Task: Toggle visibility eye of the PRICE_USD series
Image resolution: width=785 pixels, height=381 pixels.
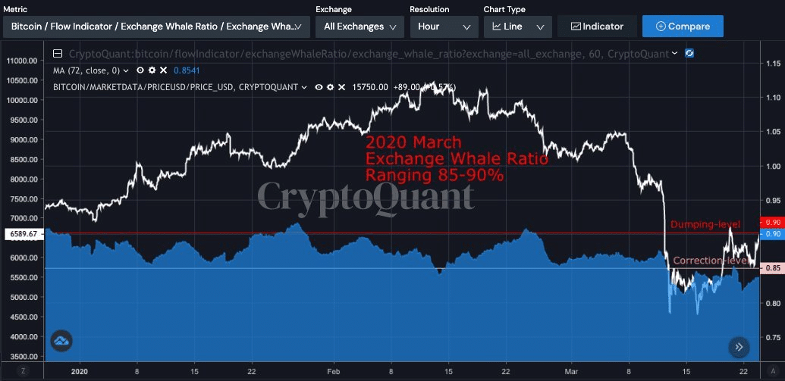Action: [x=319, y=87]
